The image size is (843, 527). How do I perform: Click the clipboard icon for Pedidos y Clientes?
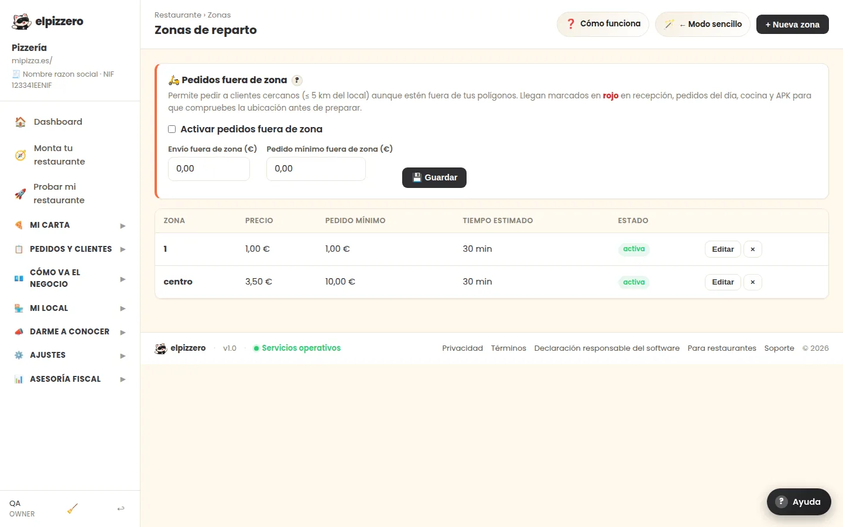pyautogui.click(x=19, y=249)
